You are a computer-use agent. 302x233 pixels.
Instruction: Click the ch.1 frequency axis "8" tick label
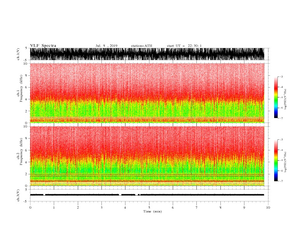(x=26, y=75)
